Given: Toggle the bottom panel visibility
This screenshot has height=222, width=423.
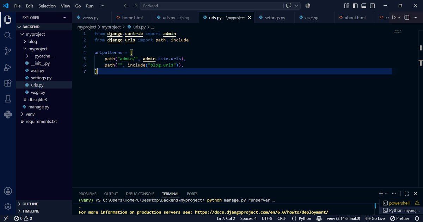Looking at the screenshot, I should click(x=364, y=6).
